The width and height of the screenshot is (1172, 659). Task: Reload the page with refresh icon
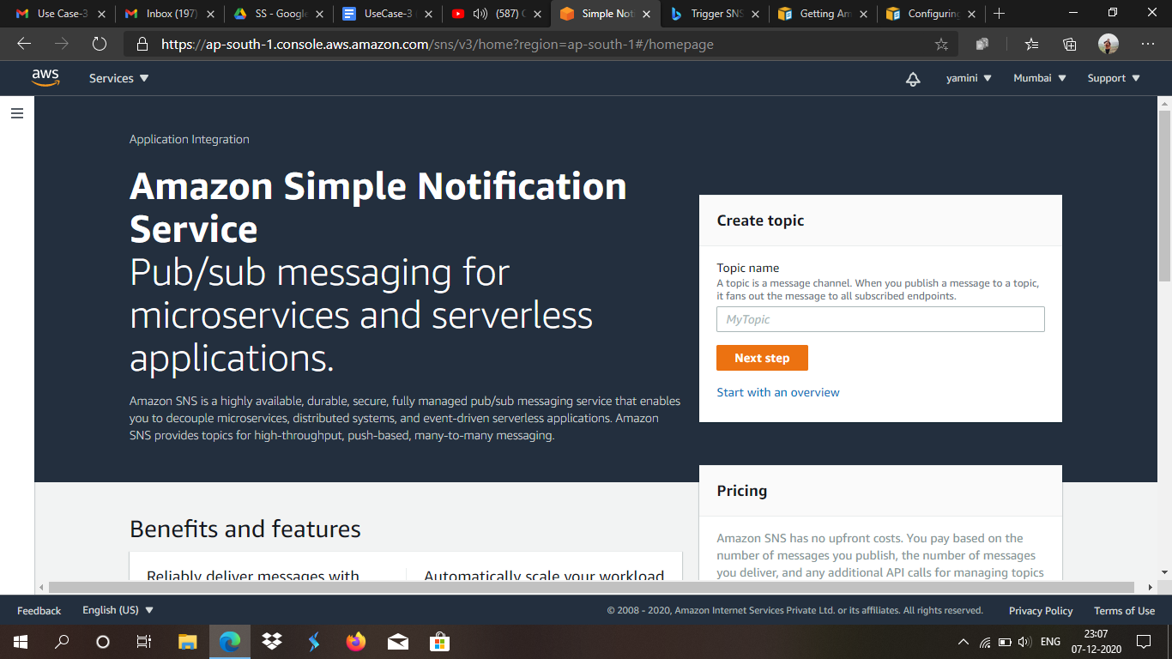(x=100, y=44)
